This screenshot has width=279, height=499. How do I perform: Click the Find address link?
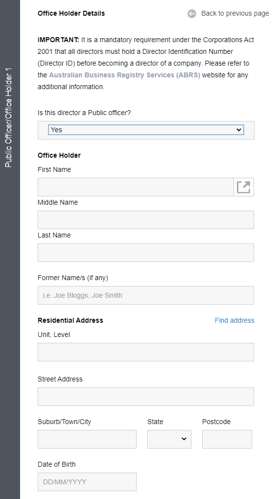coord(234,320)
